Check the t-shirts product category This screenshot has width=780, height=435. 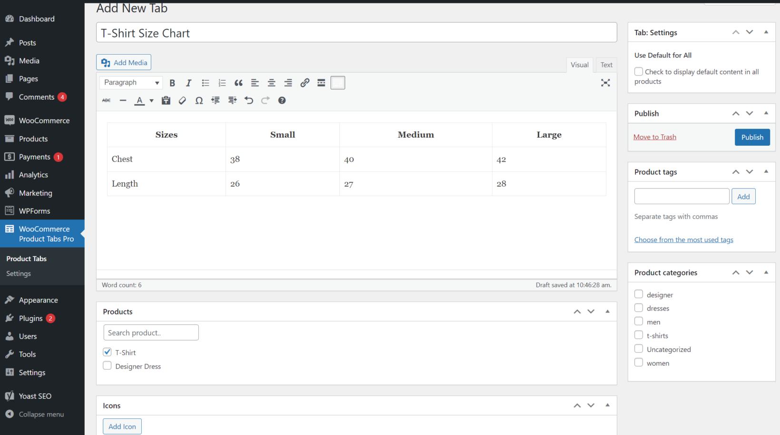click(x=639, y=335)
